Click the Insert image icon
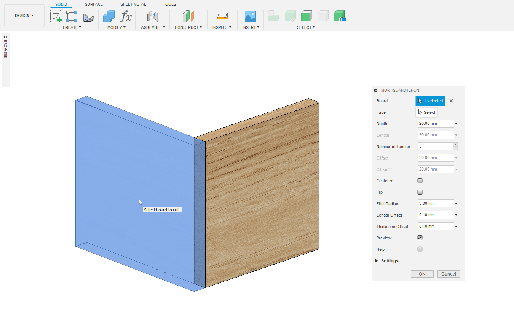Image resolution: width=514 pixels, height=327 pixels. (x=250, y=16)
